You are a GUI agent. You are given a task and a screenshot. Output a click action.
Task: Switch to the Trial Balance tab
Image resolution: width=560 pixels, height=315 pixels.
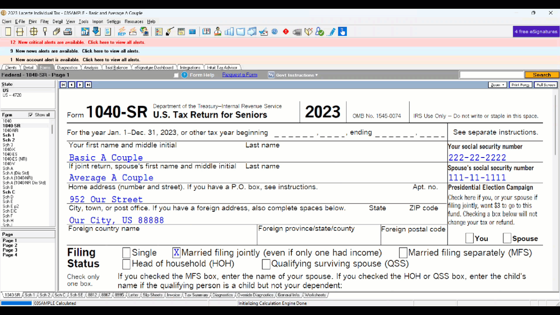point(116,68)
